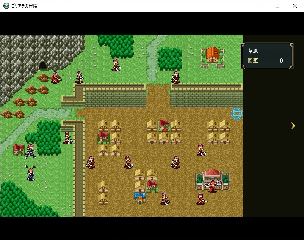Click the ゴリアテの冒険 window title
Screen dimensions: 304x240
[x=24, y=6]
